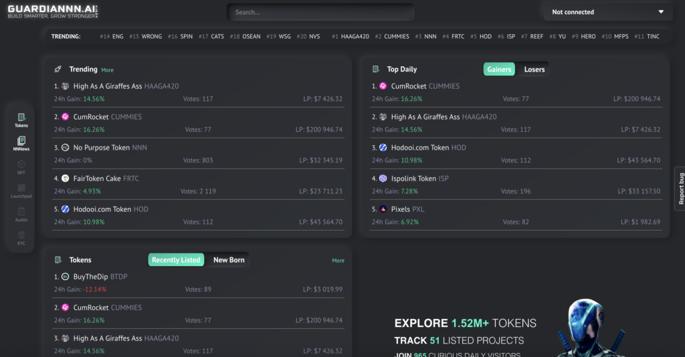Open the NNNews sidebar icon
Screen dimensions: 685x357
(x=21, y=144)
